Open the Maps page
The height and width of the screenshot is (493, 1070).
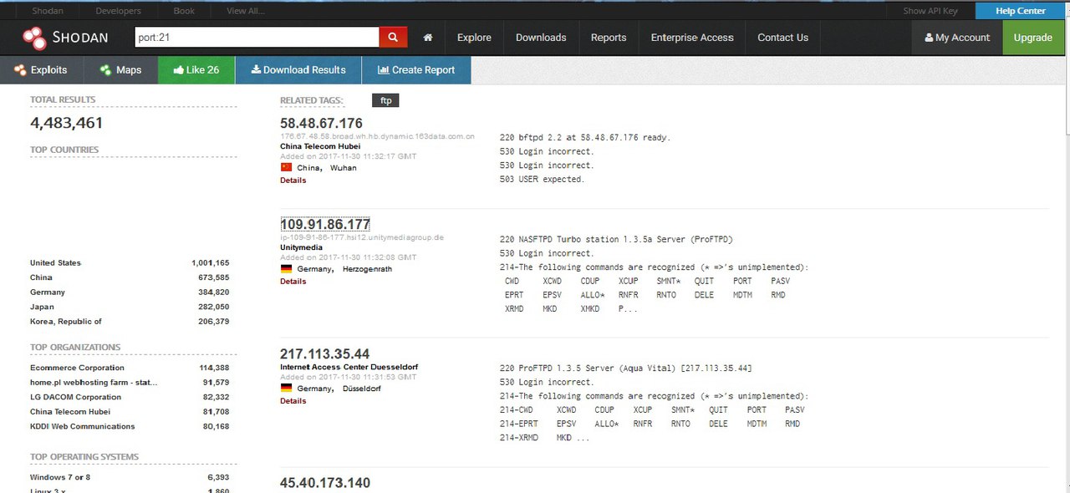point(120,70)
